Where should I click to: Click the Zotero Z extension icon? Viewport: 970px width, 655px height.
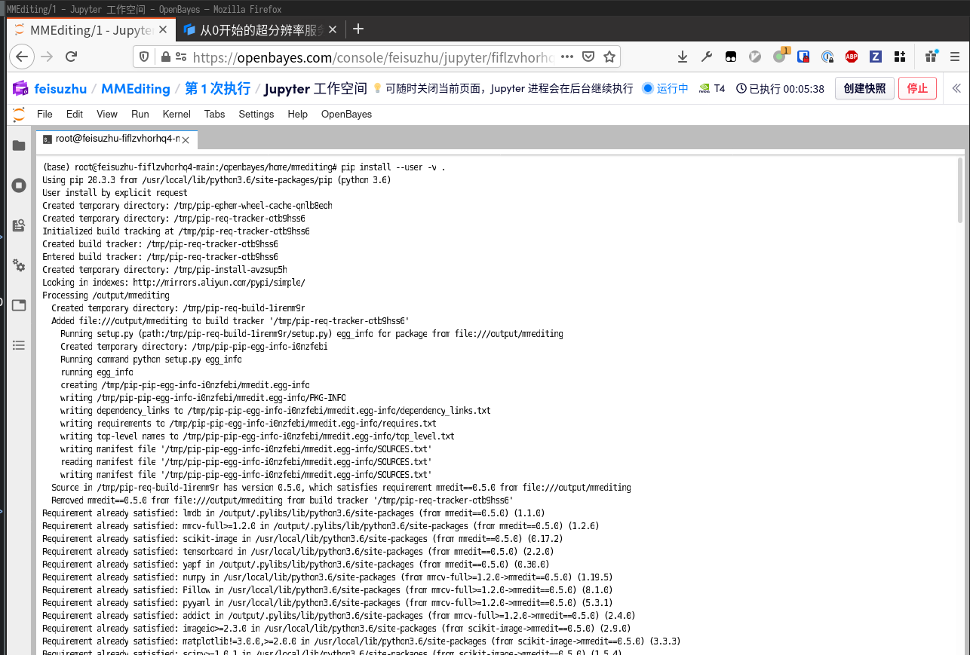(x=875, y=57)
